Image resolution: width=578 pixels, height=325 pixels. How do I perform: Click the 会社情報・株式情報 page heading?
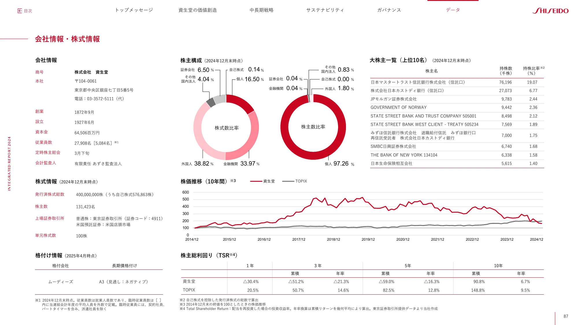(67, 39)
